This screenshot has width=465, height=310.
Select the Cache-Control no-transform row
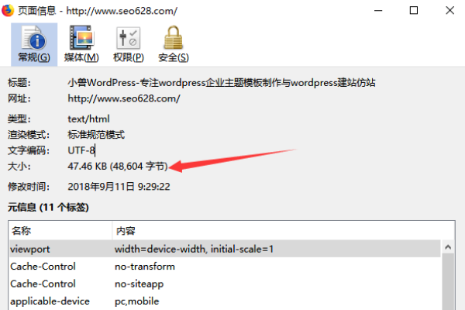click(x=225, y=267)
